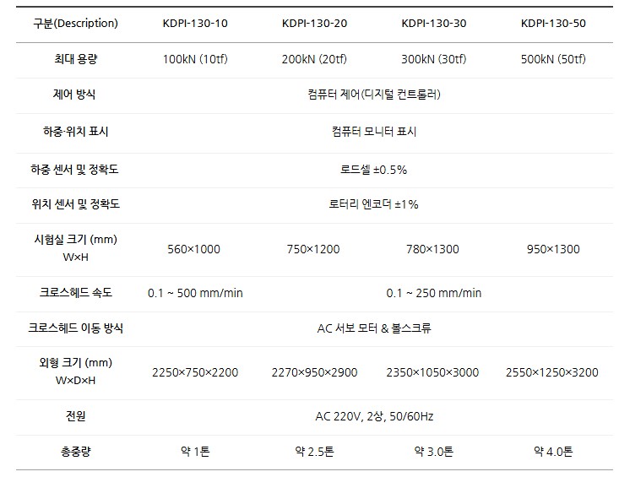Click the 500kN (50tf) capacity value

point(553,59)
